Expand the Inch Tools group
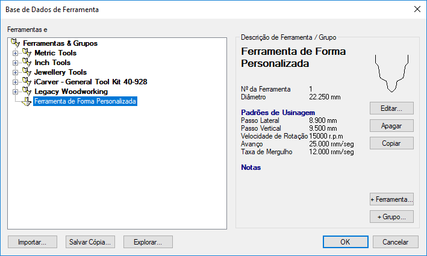 [14, 63]
